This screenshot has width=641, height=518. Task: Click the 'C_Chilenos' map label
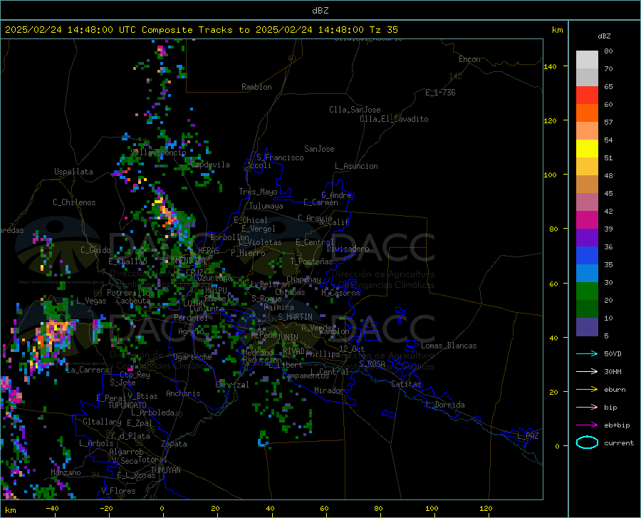pos(74,202)
